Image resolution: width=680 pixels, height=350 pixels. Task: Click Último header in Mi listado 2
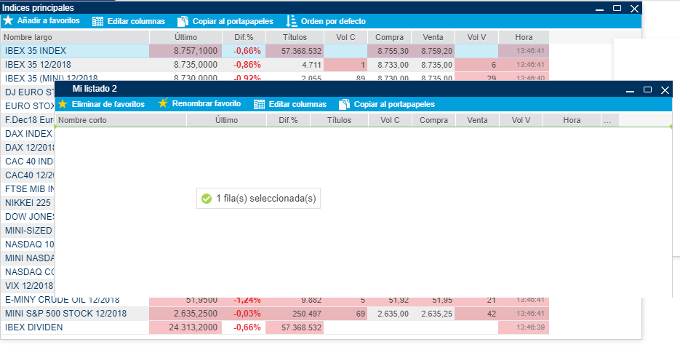[x=226, y=120]
